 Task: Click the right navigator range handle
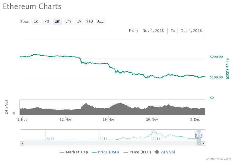[201, 135]
